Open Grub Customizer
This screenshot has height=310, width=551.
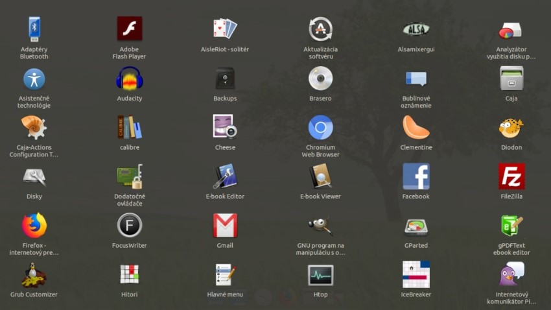coord(34,275)
